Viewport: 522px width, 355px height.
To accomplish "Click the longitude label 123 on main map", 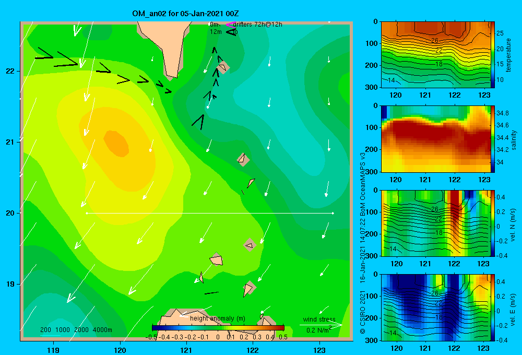I will point(319,350).
